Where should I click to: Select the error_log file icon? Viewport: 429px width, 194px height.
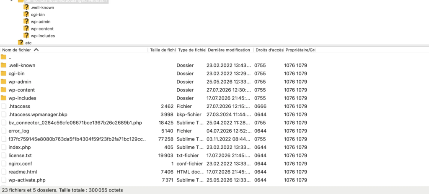3,131
